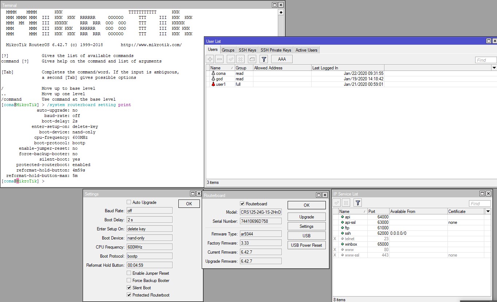
Task: Click the Boot Protocol field in Settings
Action: [149, 256]
